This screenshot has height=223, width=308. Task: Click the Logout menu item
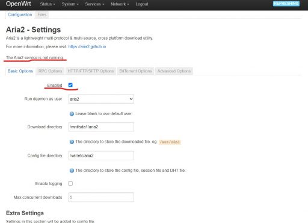(x=142, y=4)
